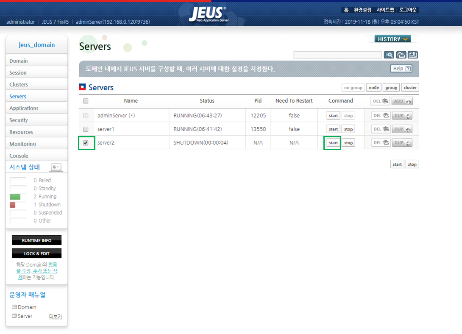Click the SHUTDOWN(00:00:04) status cell
This screenshot has width=462, height=334.
207,142
